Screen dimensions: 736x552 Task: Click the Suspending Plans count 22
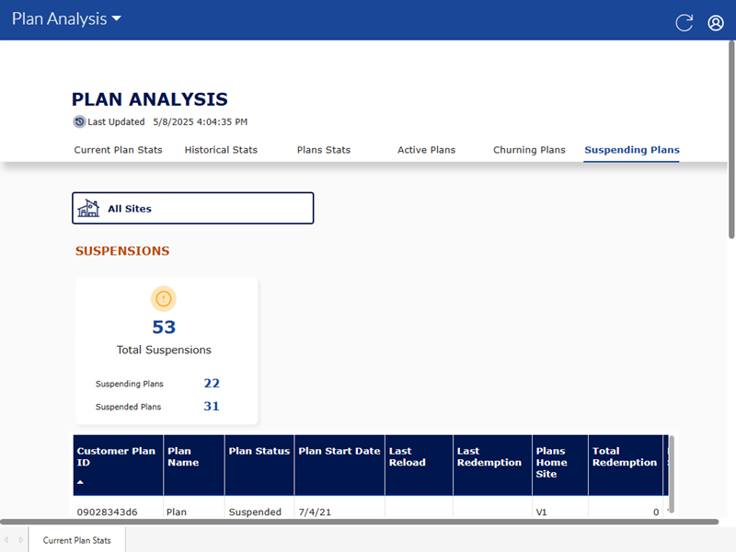(212, 383)
